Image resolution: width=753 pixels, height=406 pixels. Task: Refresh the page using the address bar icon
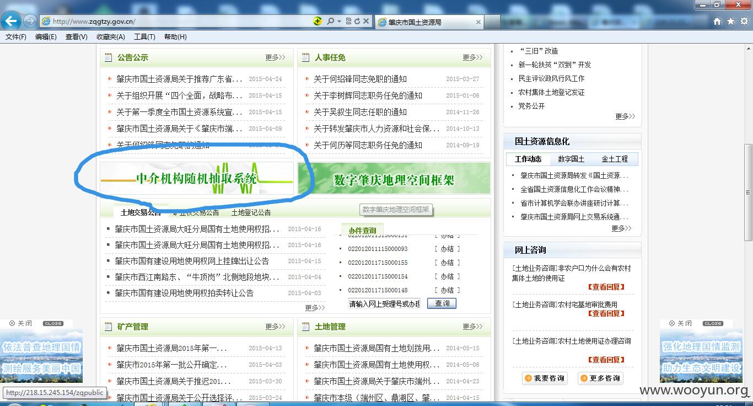357,22
